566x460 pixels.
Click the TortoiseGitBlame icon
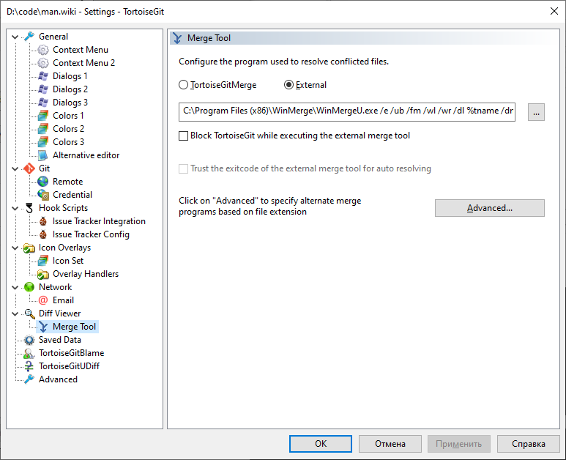29,353
